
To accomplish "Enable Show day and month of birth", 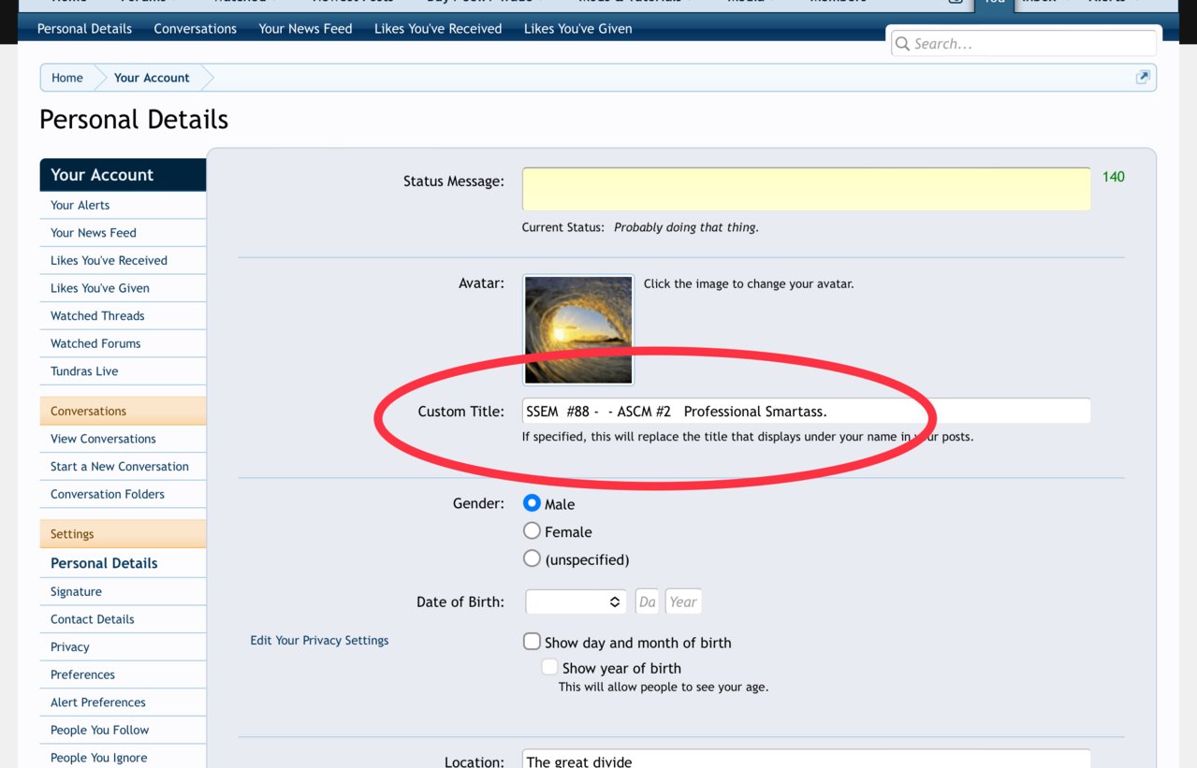I will point(532,642).
